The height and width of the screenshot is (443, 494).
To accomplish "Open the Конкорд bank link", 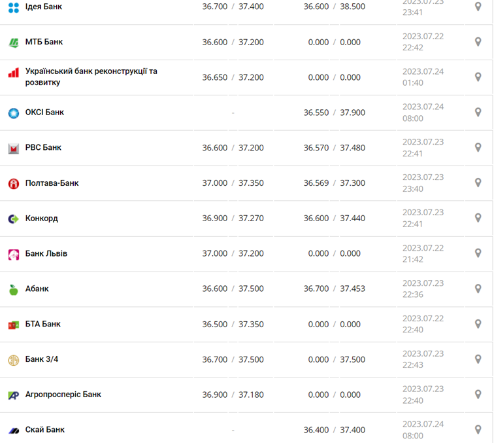I will click(41, 218).
